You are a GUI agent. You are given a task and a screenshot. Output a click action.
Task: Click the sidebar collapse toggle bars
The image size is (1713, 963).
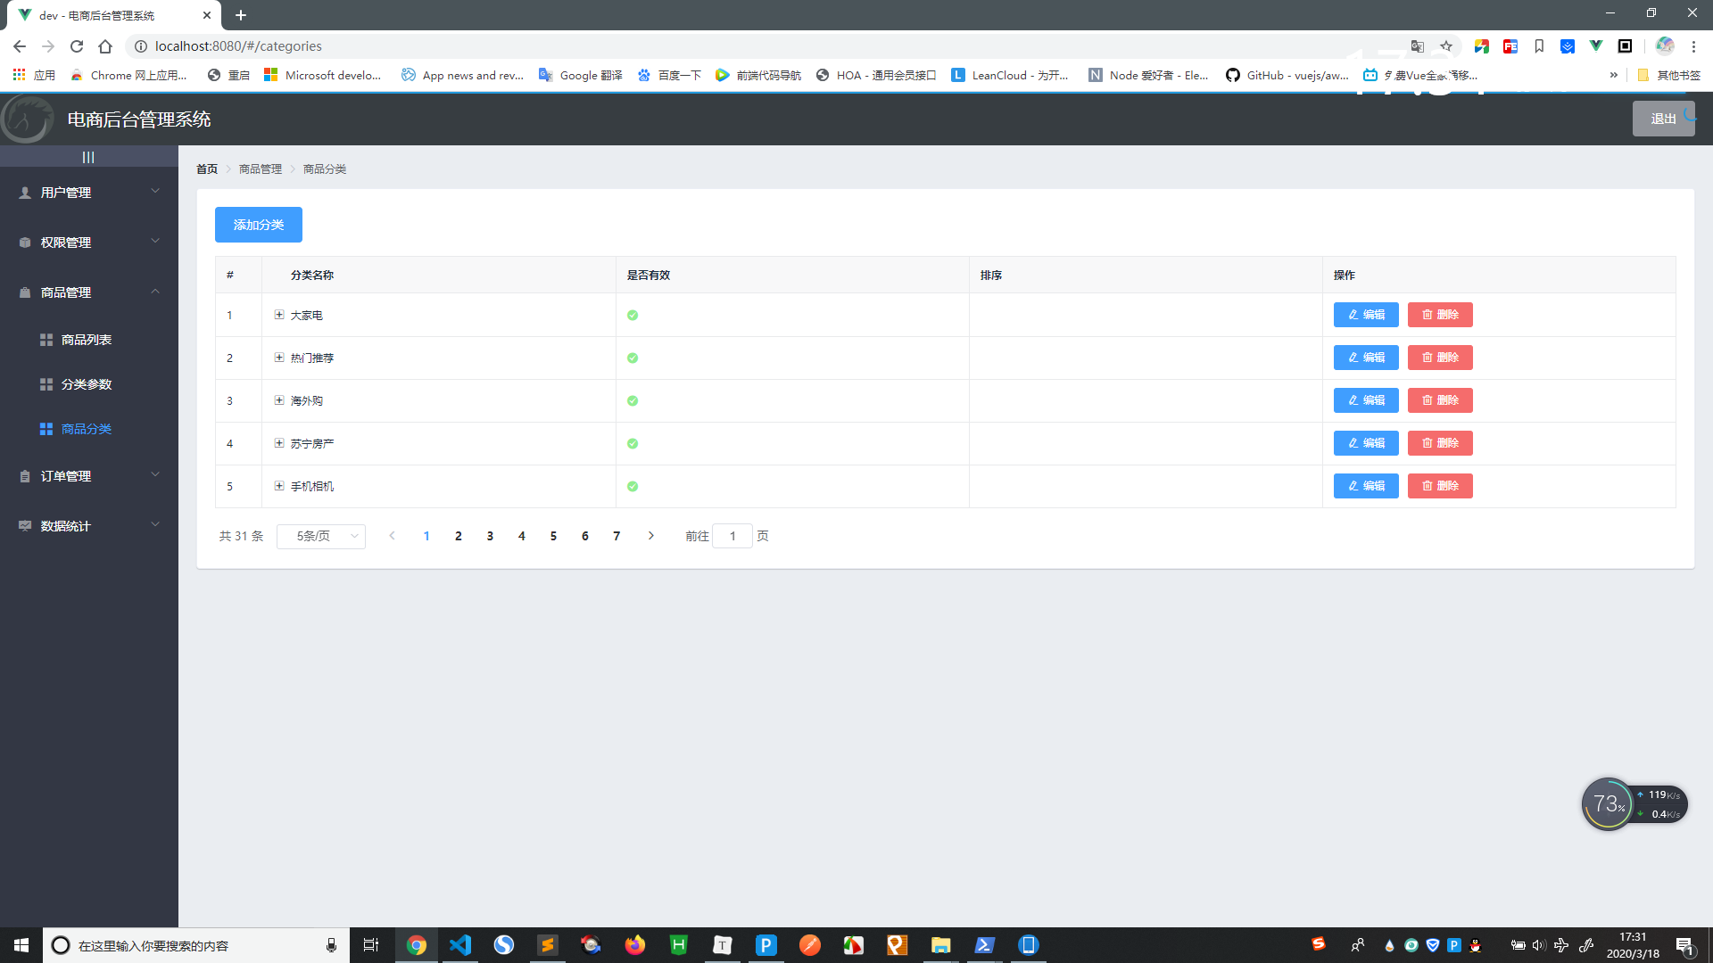88,157
